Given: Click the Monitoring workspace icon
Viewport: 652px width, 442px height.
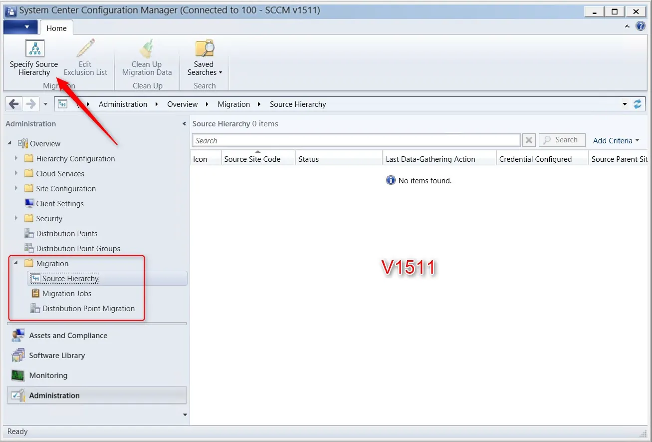Looking at the screenshot, I should click(x=18, y=375).
